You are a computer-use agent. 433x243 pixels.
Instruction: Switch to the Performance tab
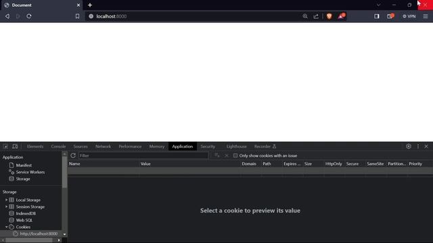click(x=130, y=146)
